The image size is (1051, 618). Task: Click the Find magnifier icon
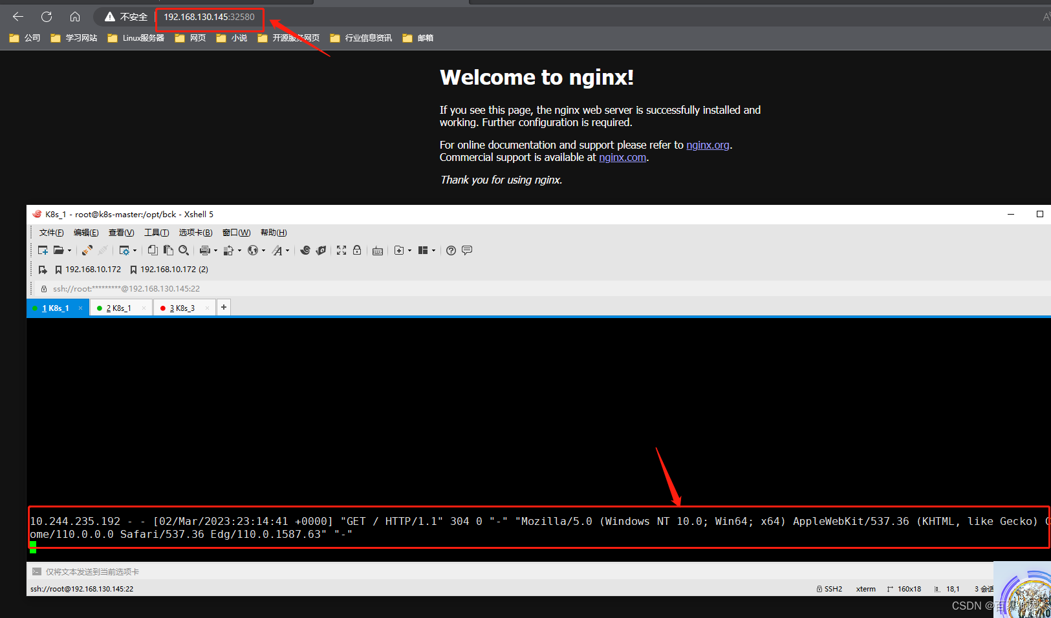pyautogui.click(x=184, y=250)
